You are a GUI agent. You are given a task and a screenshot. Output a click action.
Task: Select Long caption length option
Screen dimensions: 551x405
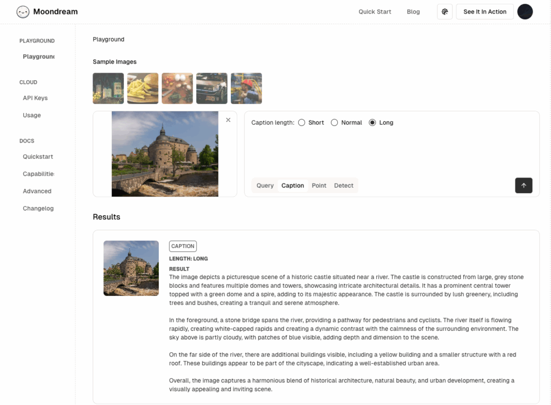point(372,123)
